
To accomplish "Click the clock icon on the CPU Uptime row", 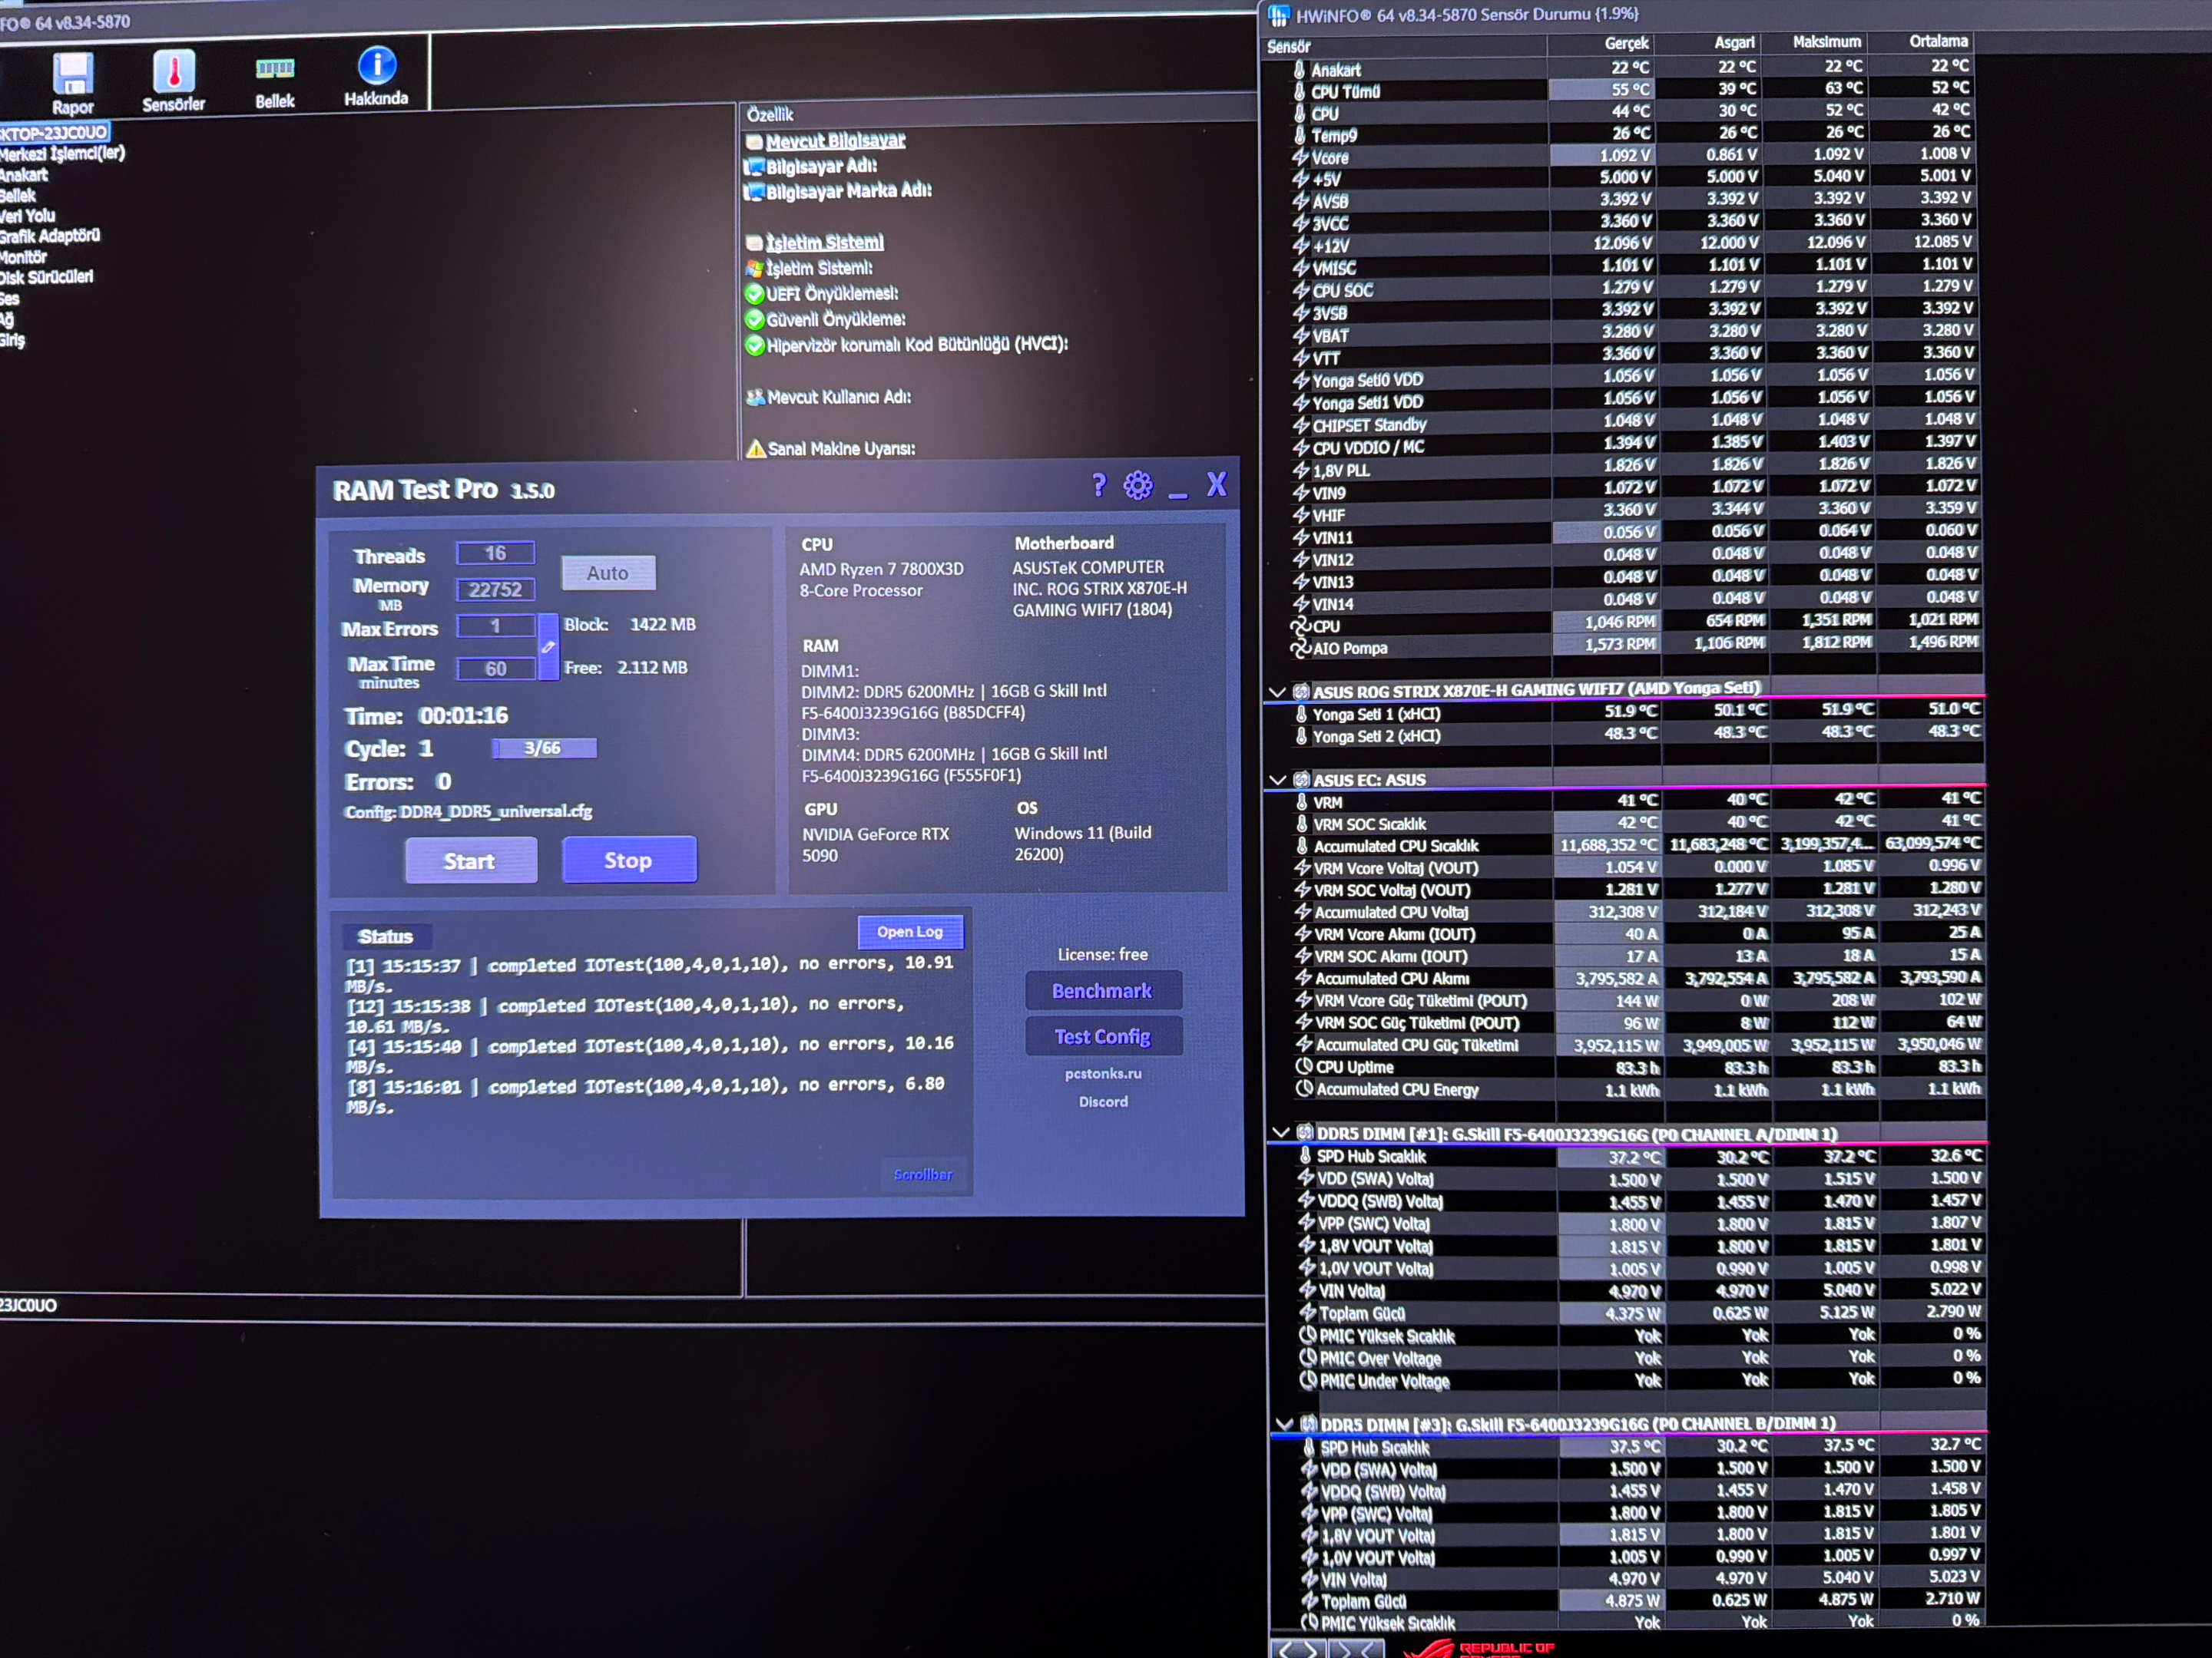I will (1304, 1066).
